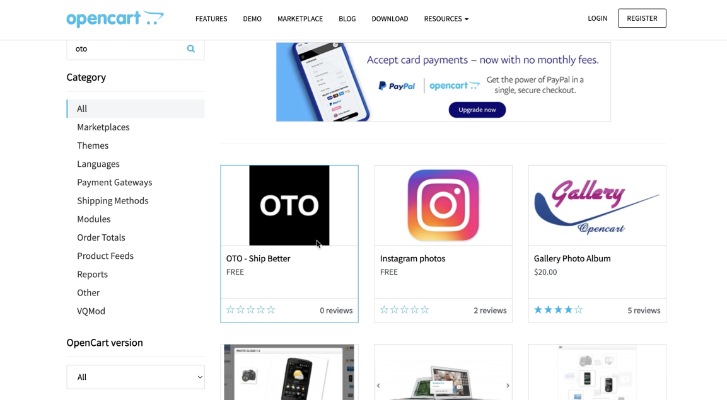
Task: Click the Register button
Action: [642, 18]
